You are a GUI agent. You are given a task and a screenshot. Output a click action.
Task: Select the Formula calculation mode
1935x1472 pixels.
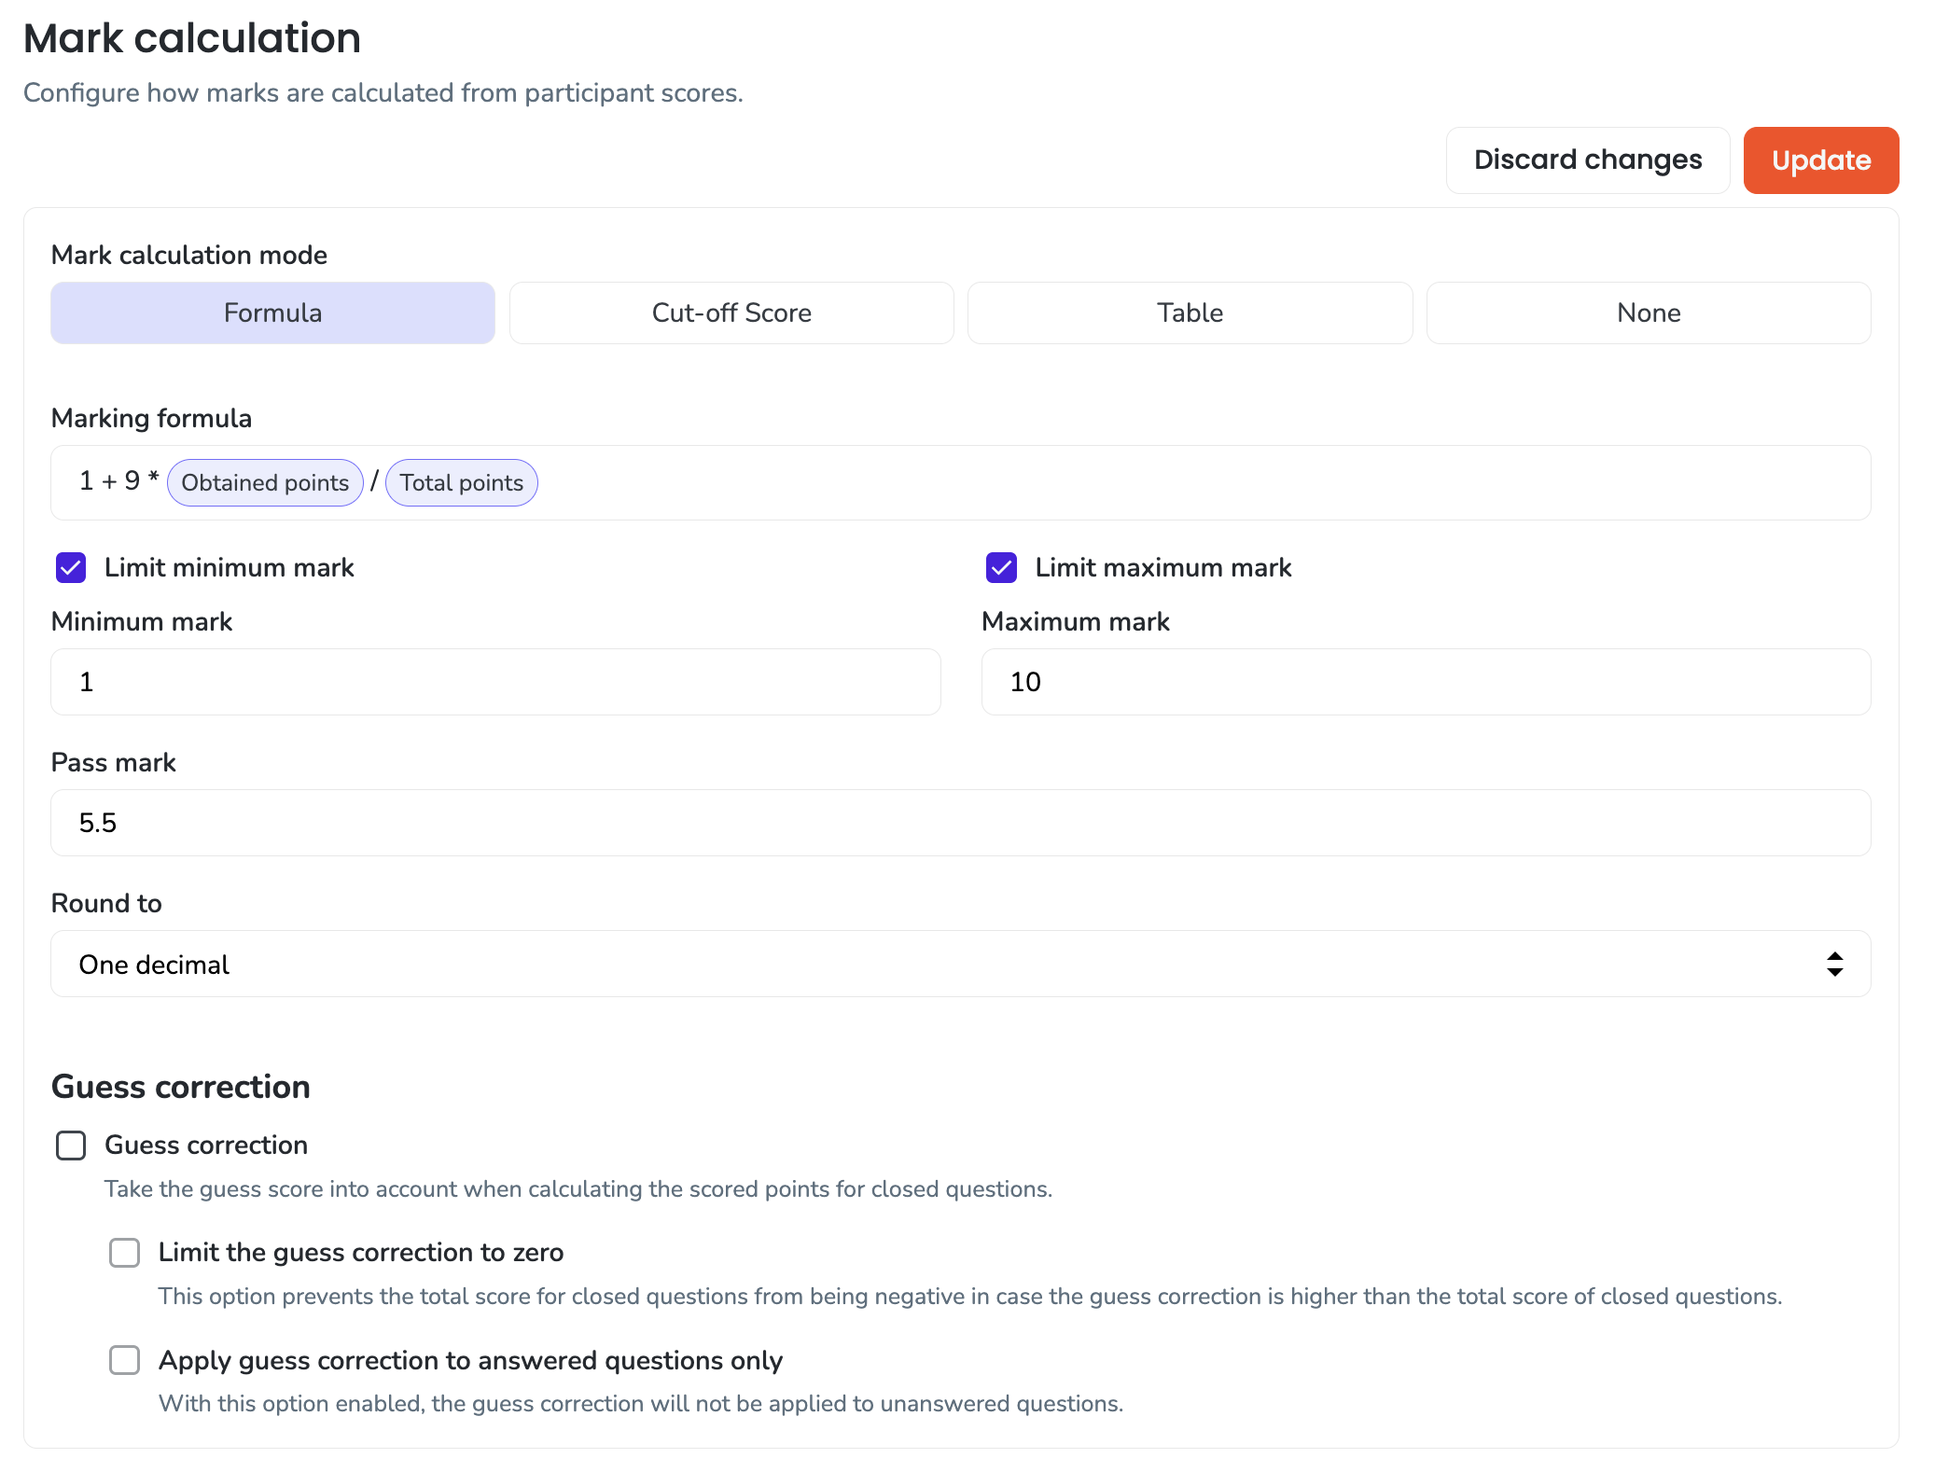272,313
